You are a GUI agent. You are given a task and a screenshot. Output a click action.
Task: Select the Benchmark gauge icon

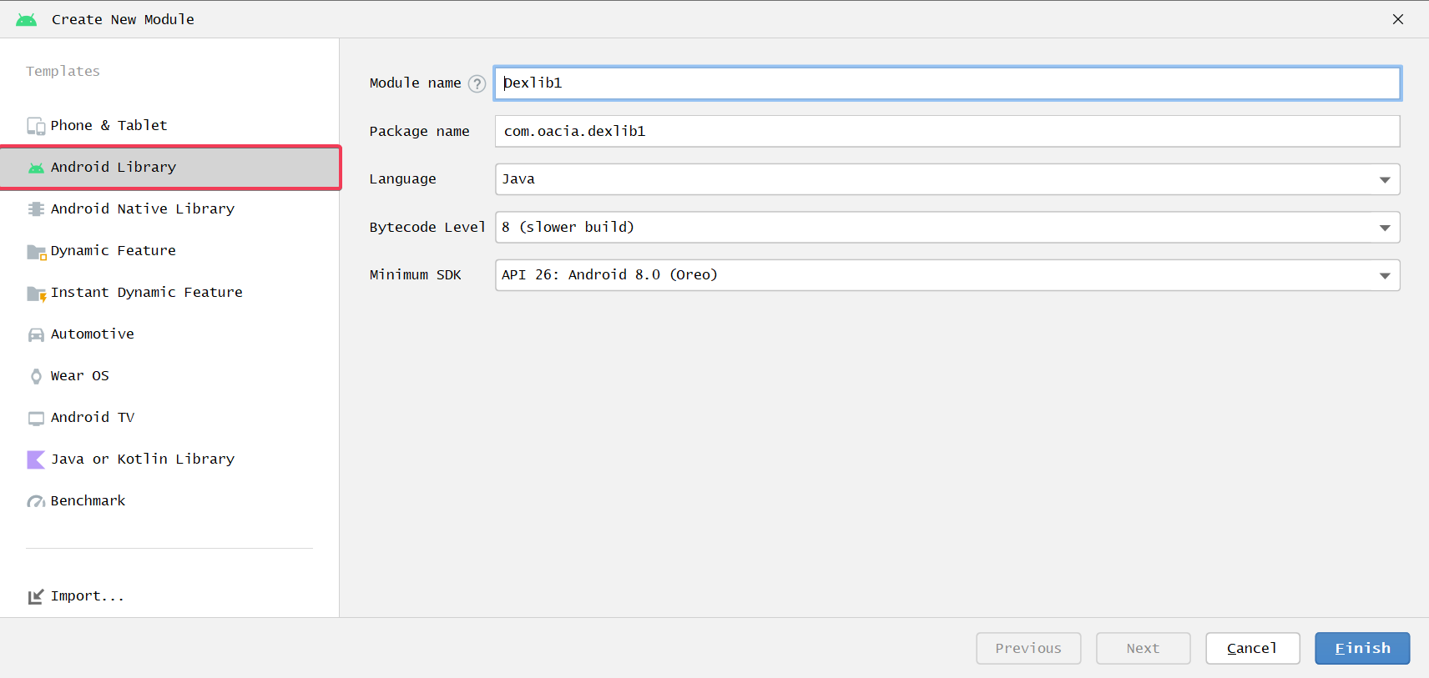coord(36,501)
